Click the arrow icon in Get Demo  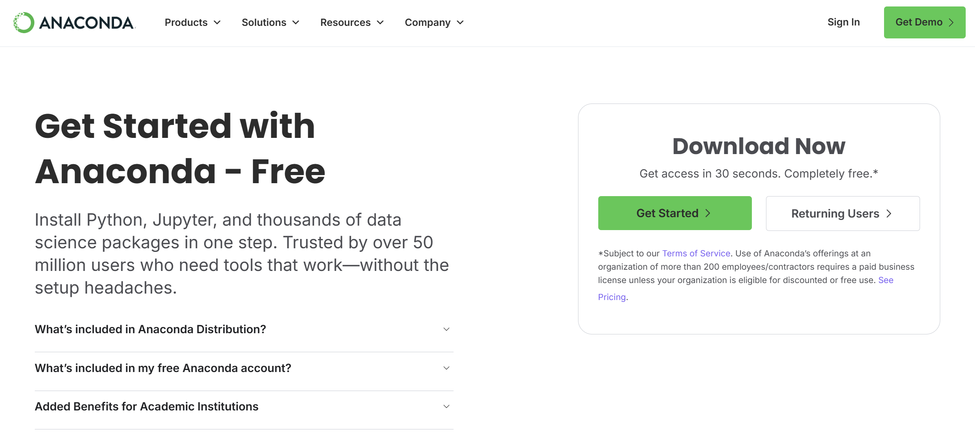pyautogui.click(x=952, y=23)
